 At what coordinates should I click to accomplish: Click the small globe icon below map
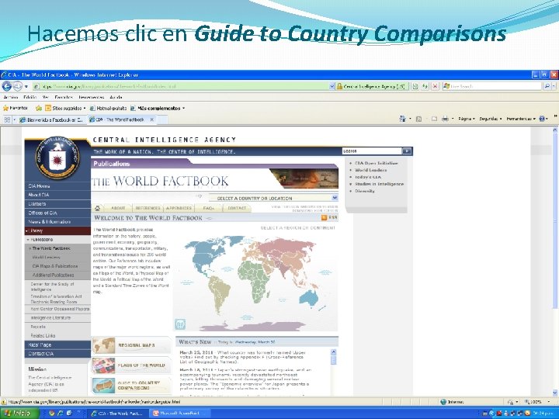pos(180,324)
